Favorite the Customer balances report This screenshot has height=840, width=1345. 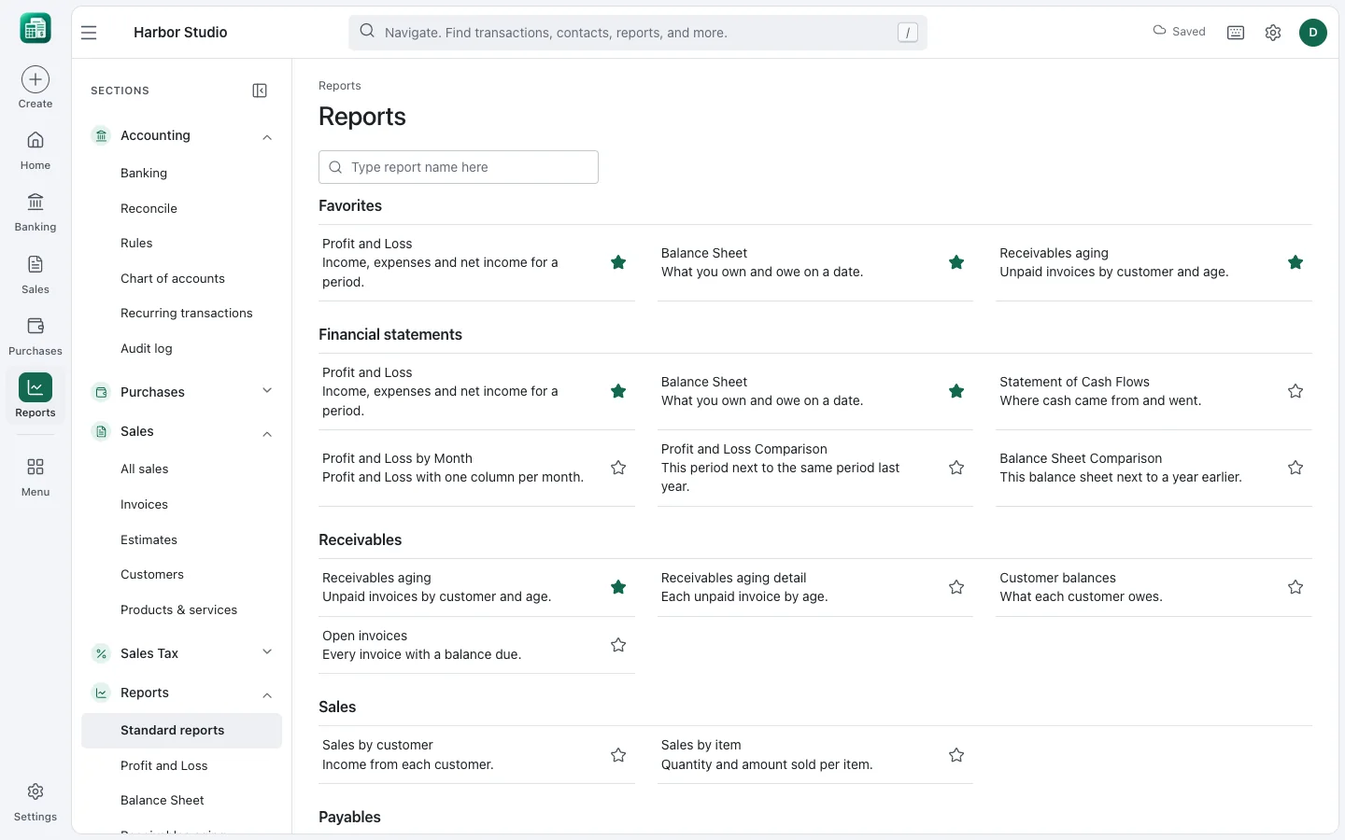pos(1295,587)
